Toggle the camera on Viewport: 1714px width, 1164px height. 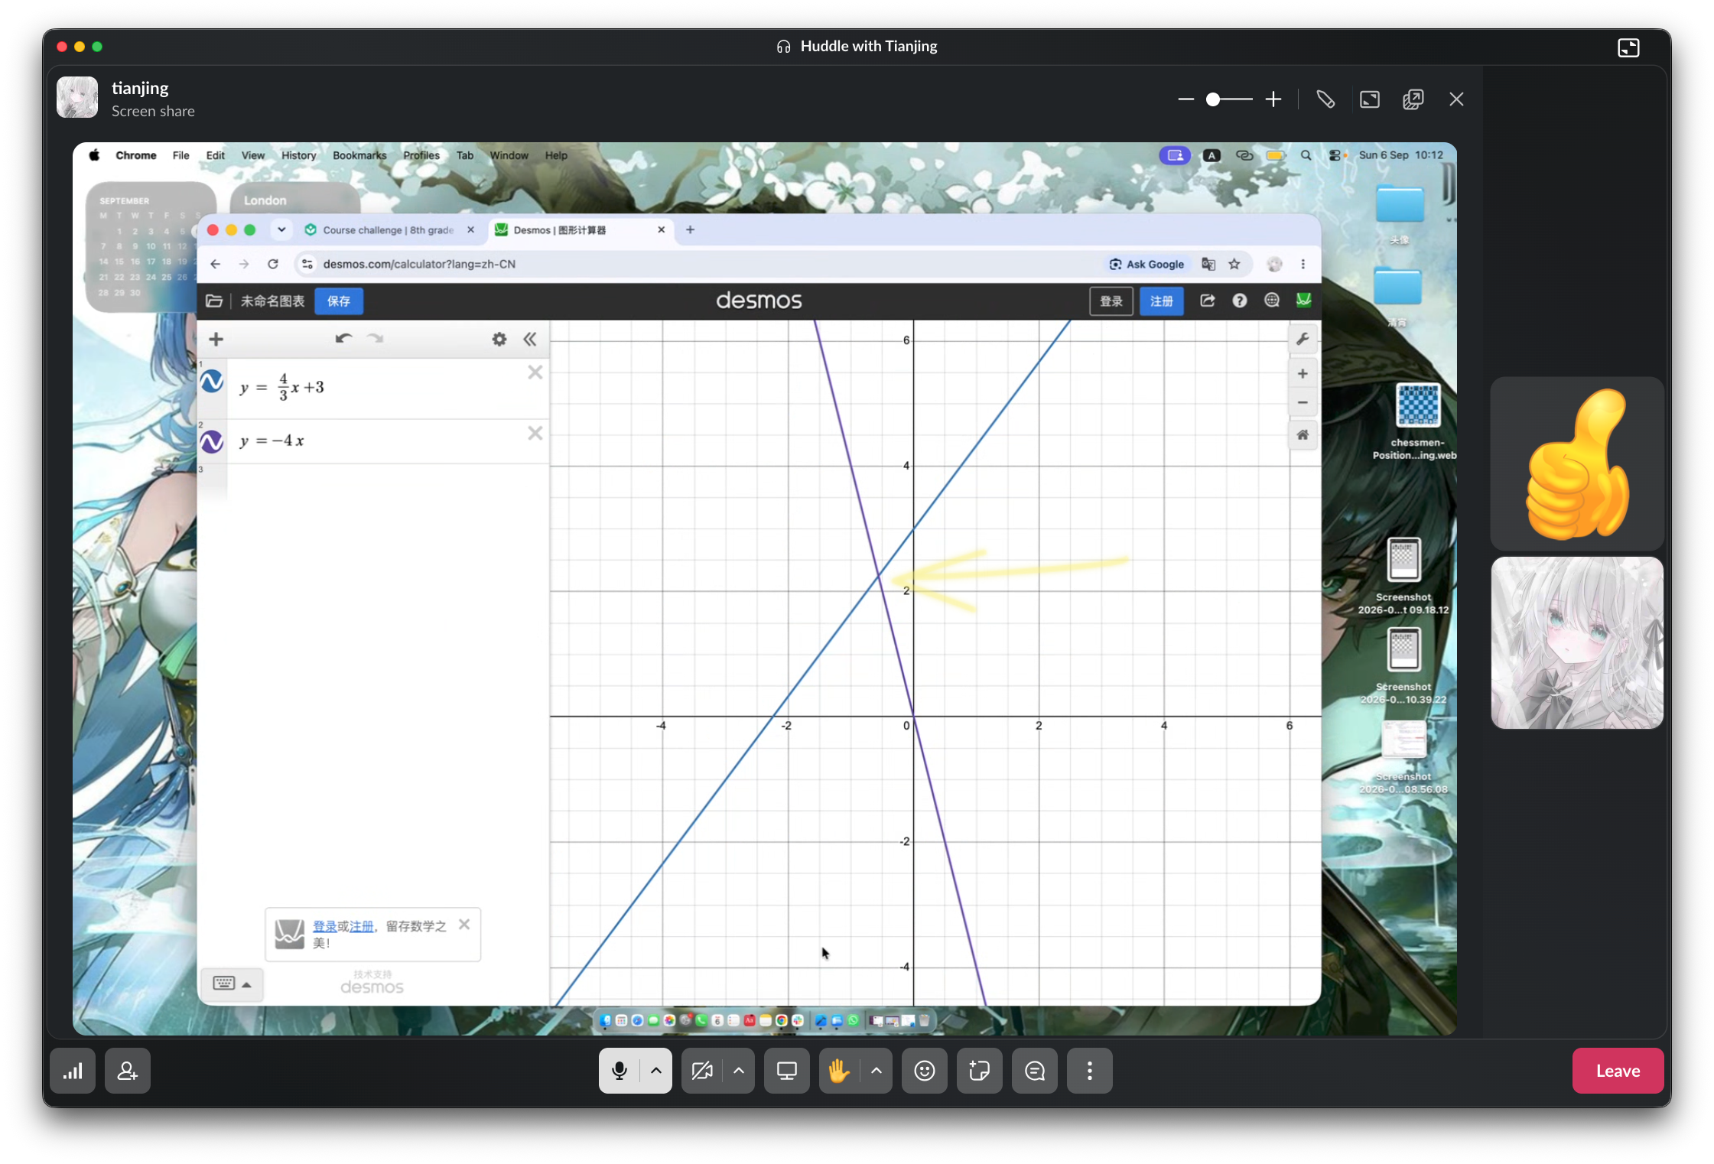coord(702,1071)
